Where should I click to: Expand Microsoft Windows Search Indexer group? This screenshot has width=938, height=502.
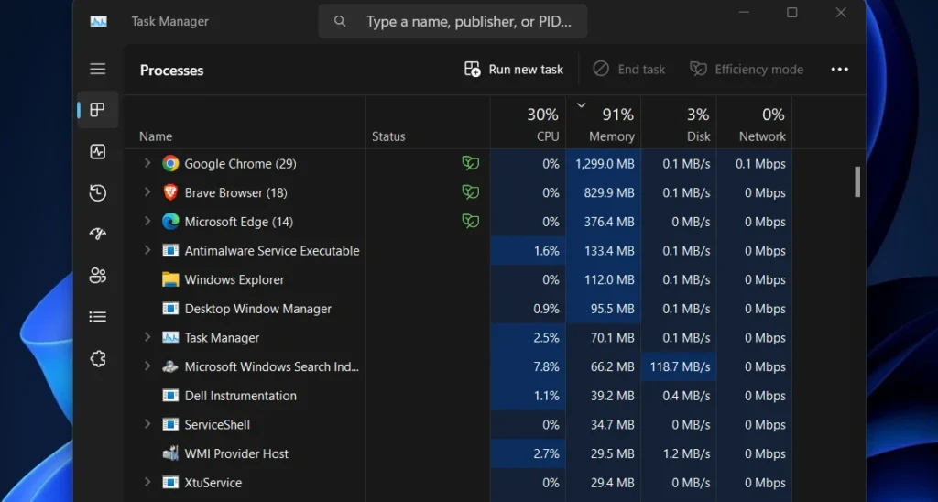click(x=147, y=366)
